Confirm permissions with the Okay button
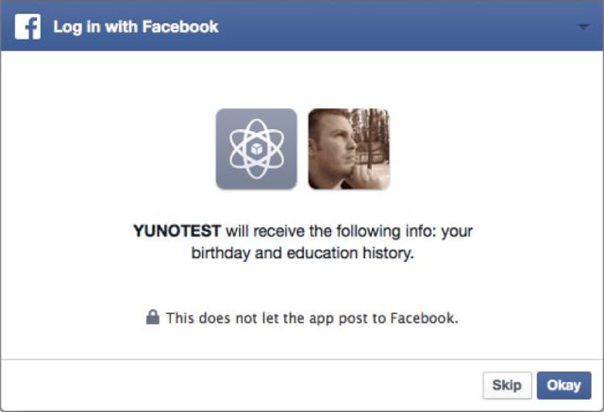The height and width of the screenshot is (412, 604). point(563,386)
